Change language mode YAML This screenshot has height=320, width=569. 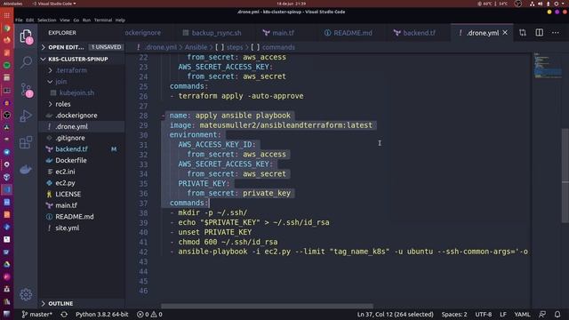(x=522, y=314)
